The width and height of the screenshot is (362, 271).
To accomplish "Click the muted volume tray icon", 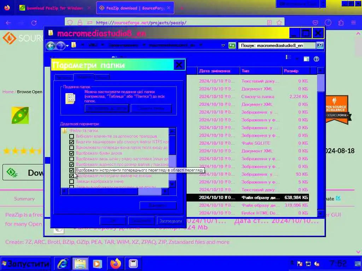I will tap(317, 264).
